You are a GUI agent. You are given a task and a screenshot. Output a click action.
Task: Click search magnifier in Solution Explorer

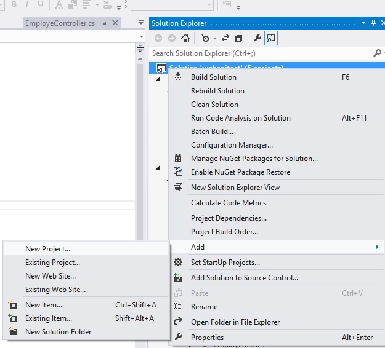(x=377, y=53)
